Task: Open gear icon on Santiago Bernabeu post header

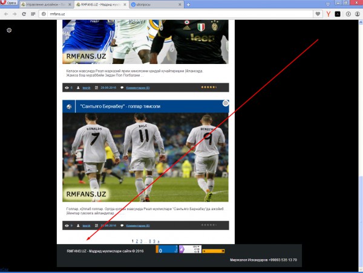Action: coord(226,103)
